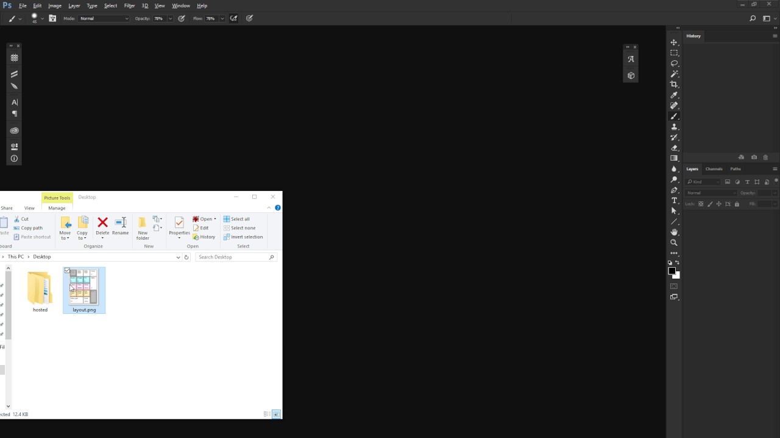The height and width of the screenshot is (438, 780).
Task: Select the Blur tool
Action: [674, 169]
